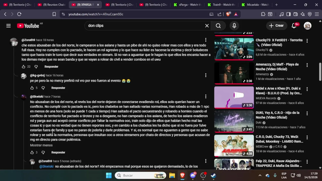Image resolution: width=322 pixels, height=181 pixels.
Task: Run search with the magnifier button
Action: click(x=218, y=26)
